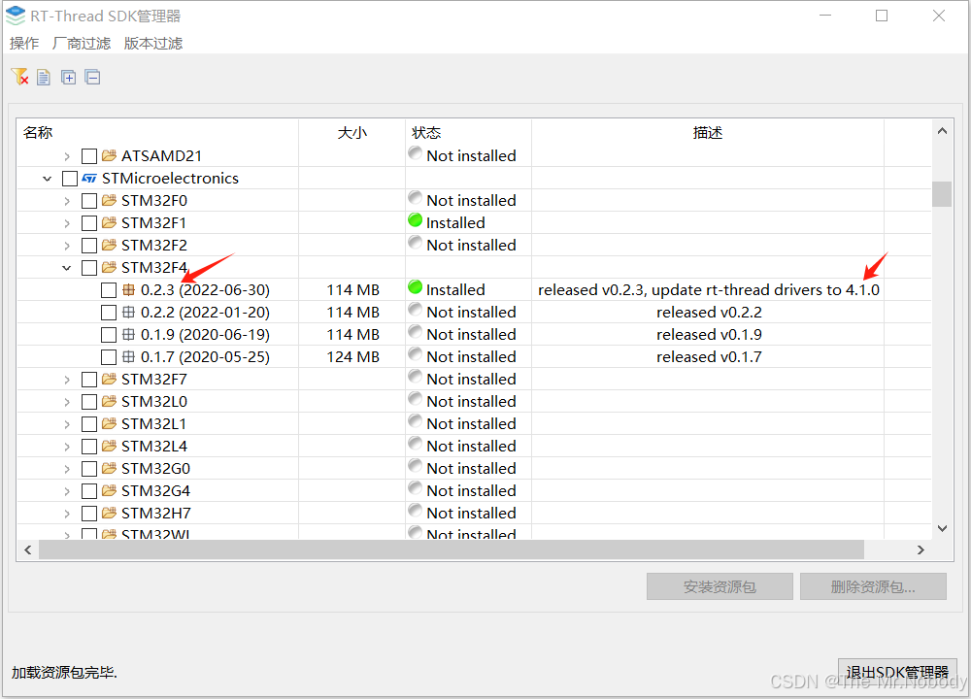Click the 描述 column header
This screenshot has height=699, width=971.
(708, 132)
